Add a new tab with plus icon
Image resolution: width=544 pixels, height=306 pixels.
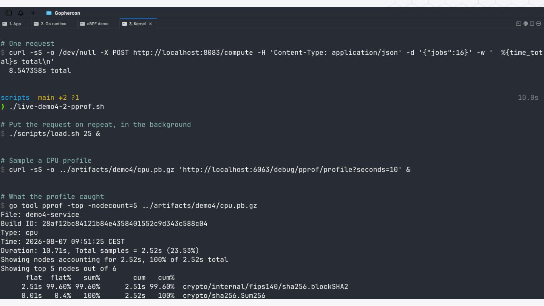pos(33,13)
